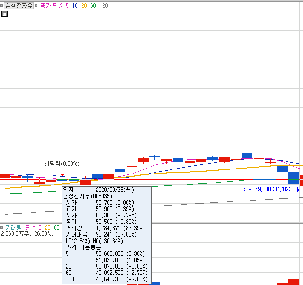This screenshot has width=303, height=285.
Task: Click the 삼성전자우 stock name label
Action: click(x=19, y=5)
